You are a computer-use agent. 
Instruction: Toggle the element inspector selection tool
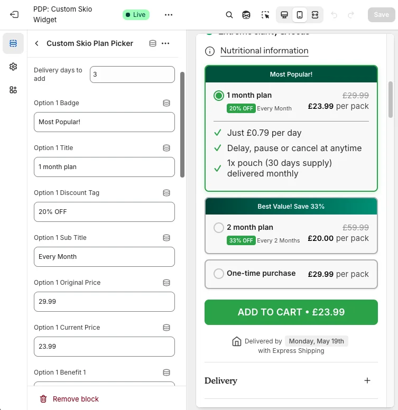tap(265, 15)
